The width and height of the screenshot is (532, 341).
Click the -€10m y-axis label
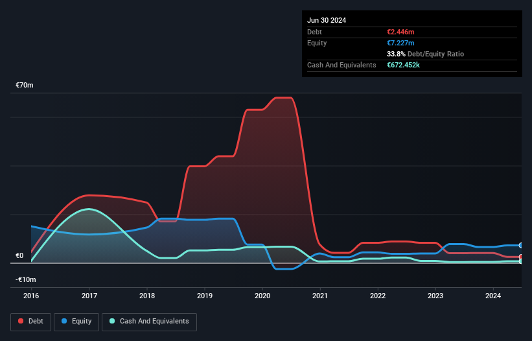coord(26,279)
